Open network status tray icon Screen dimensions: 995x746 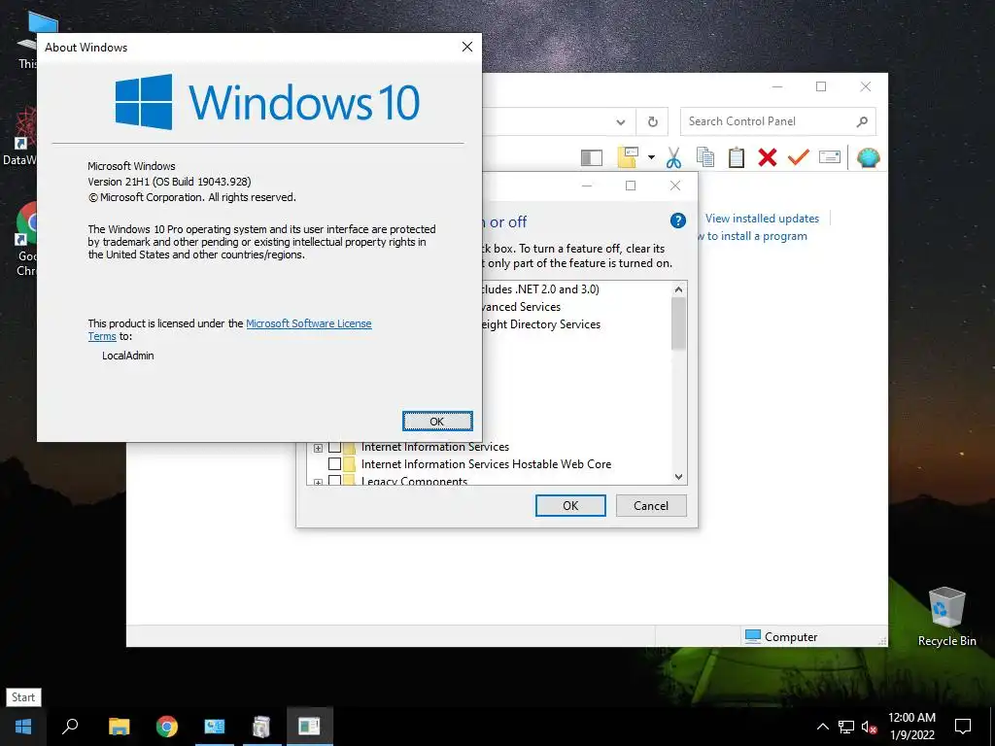pos(846,727)
